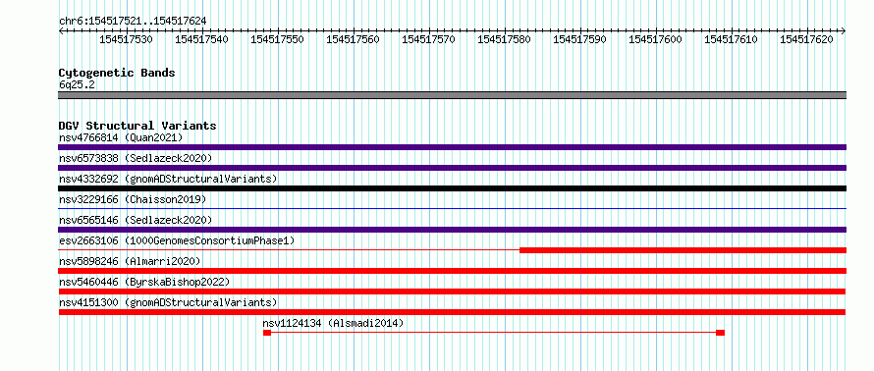The width and height of the screenshot is (874, 371).
Task: Click ruler position 154517530
Action: 126,39
